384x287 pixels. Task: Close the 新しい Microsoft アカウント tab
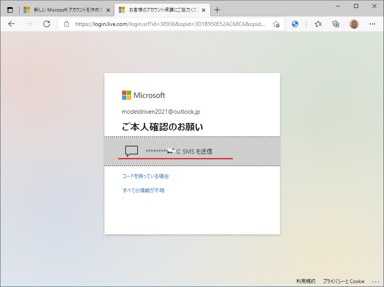coord(108,10)
